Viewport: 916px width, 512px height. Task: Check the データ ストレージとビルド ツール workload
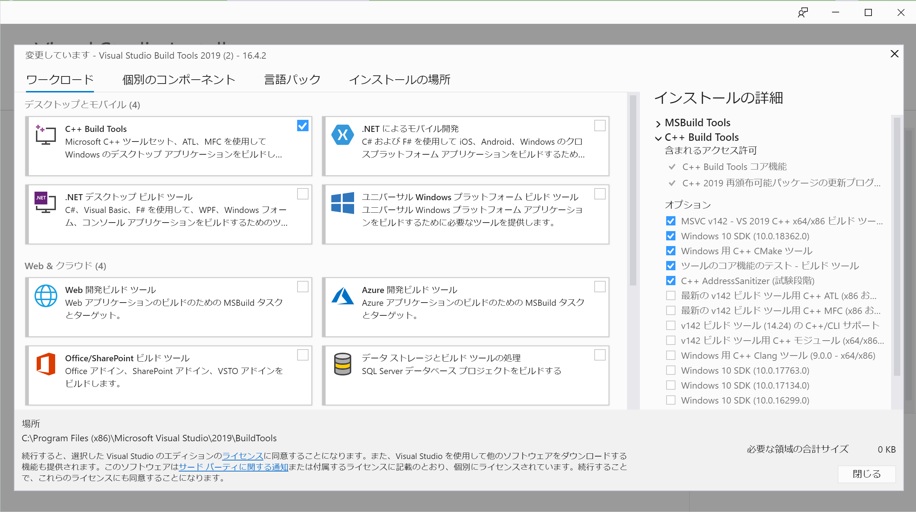600,355
